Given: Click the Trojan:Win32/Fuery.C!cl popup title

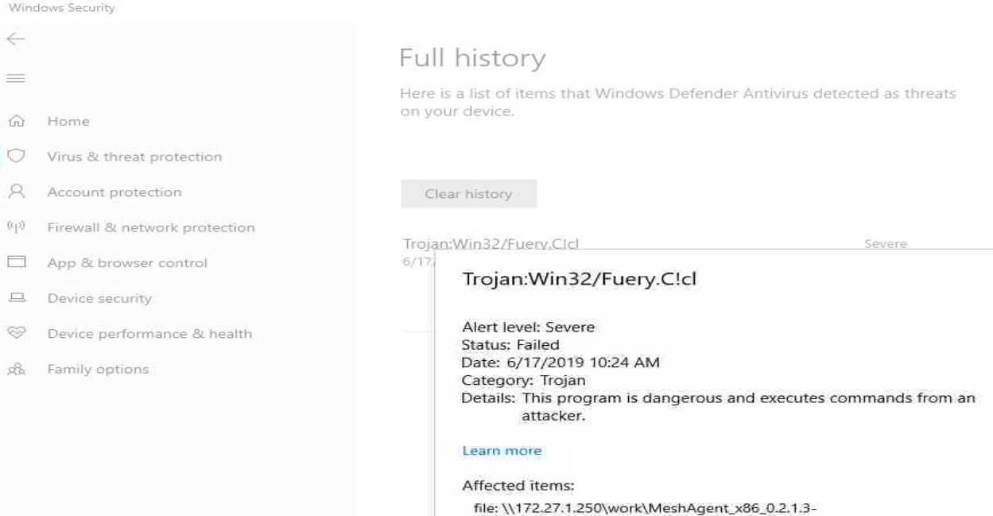Looking at the screenshot, I should click(x=580, y=279).
